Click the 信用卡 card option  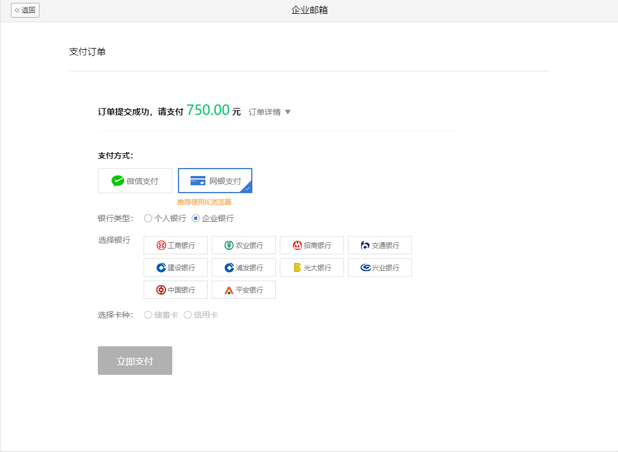click(x=189, y=314)
